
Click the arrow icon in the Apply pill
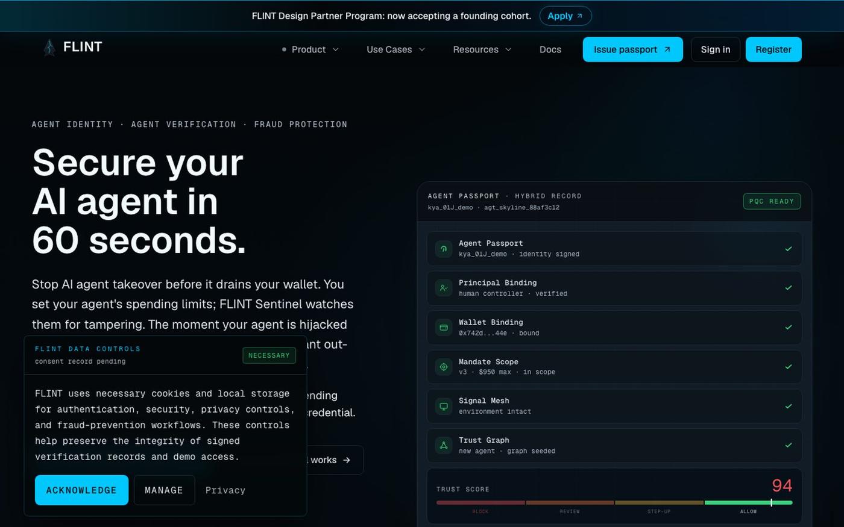pyautogui.click(x=580, y=16)
